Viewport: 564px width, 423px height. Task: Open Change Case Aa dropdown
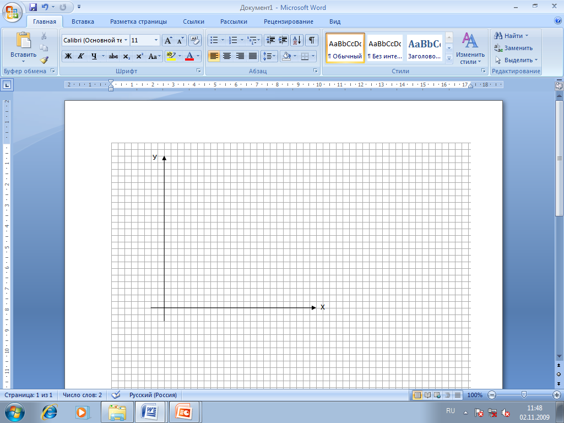pyautogui.click(x=154, y=56)
